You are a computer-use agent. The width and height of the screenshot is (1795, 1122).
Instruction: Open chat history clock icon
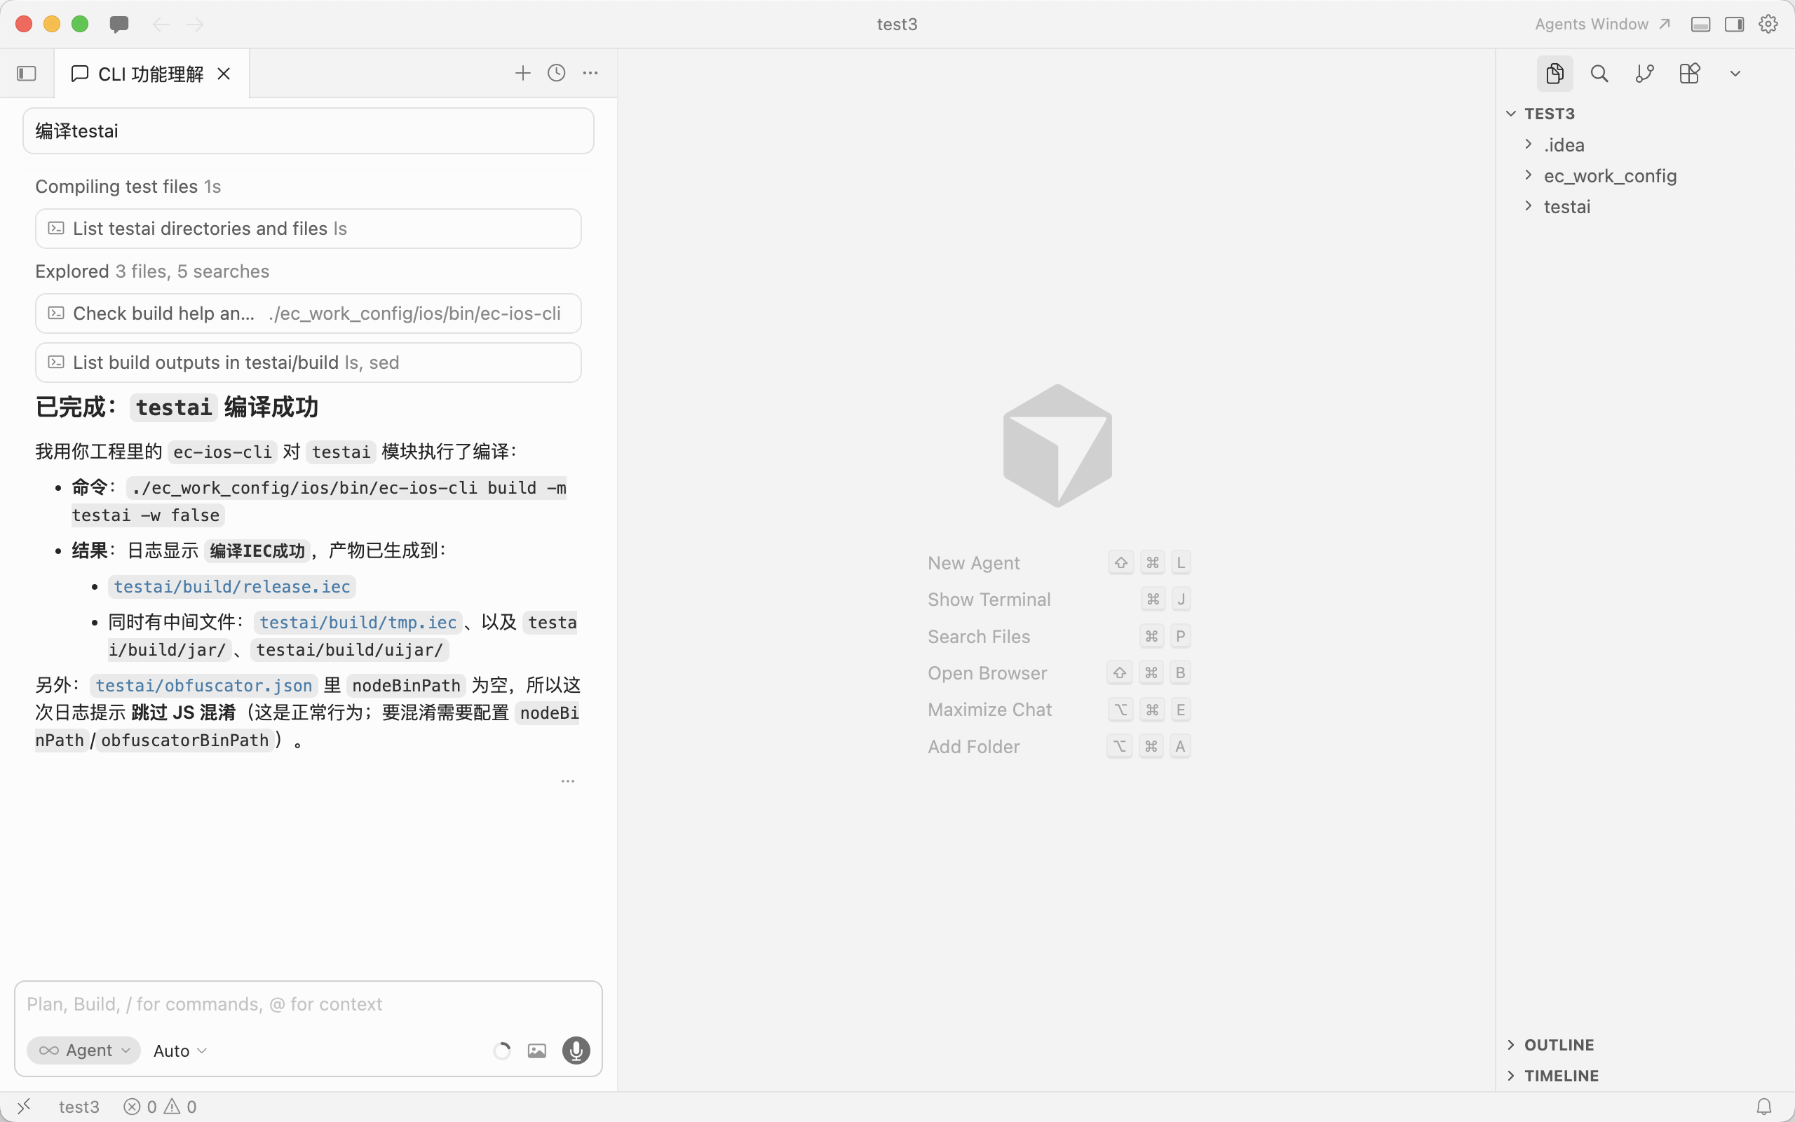(556, 73)
